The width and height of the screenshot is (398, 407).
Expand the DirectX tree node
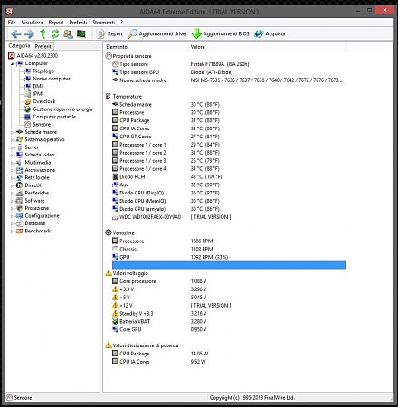pyautogui.click(x=12, y=185)
